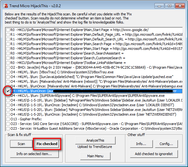Enable checkbox for Java Plug-In BHO entry

pyautogui.click(x=8, y=67)
